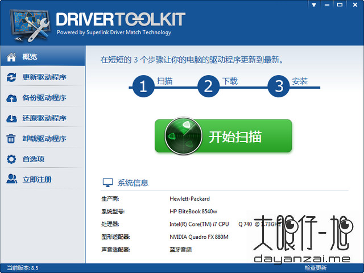
Task: Click the gear icon for 首选项
Action: (x=11, y=159)
